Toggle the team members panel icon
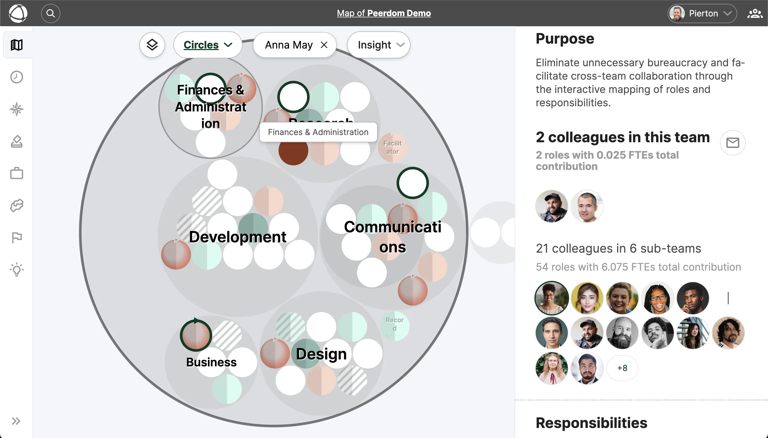 point(754,13)
